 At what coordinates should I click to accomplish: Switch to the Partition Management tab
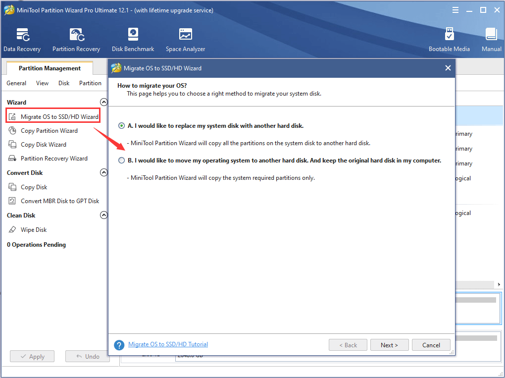(50, 68)
